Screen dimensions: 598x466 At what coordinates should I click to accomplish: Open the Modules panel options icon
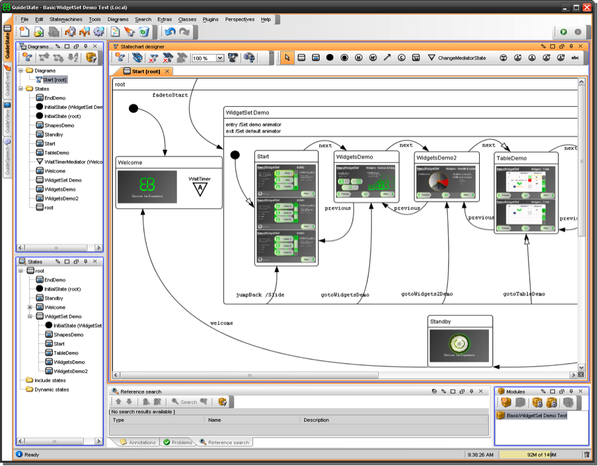[x=544, y=391]
